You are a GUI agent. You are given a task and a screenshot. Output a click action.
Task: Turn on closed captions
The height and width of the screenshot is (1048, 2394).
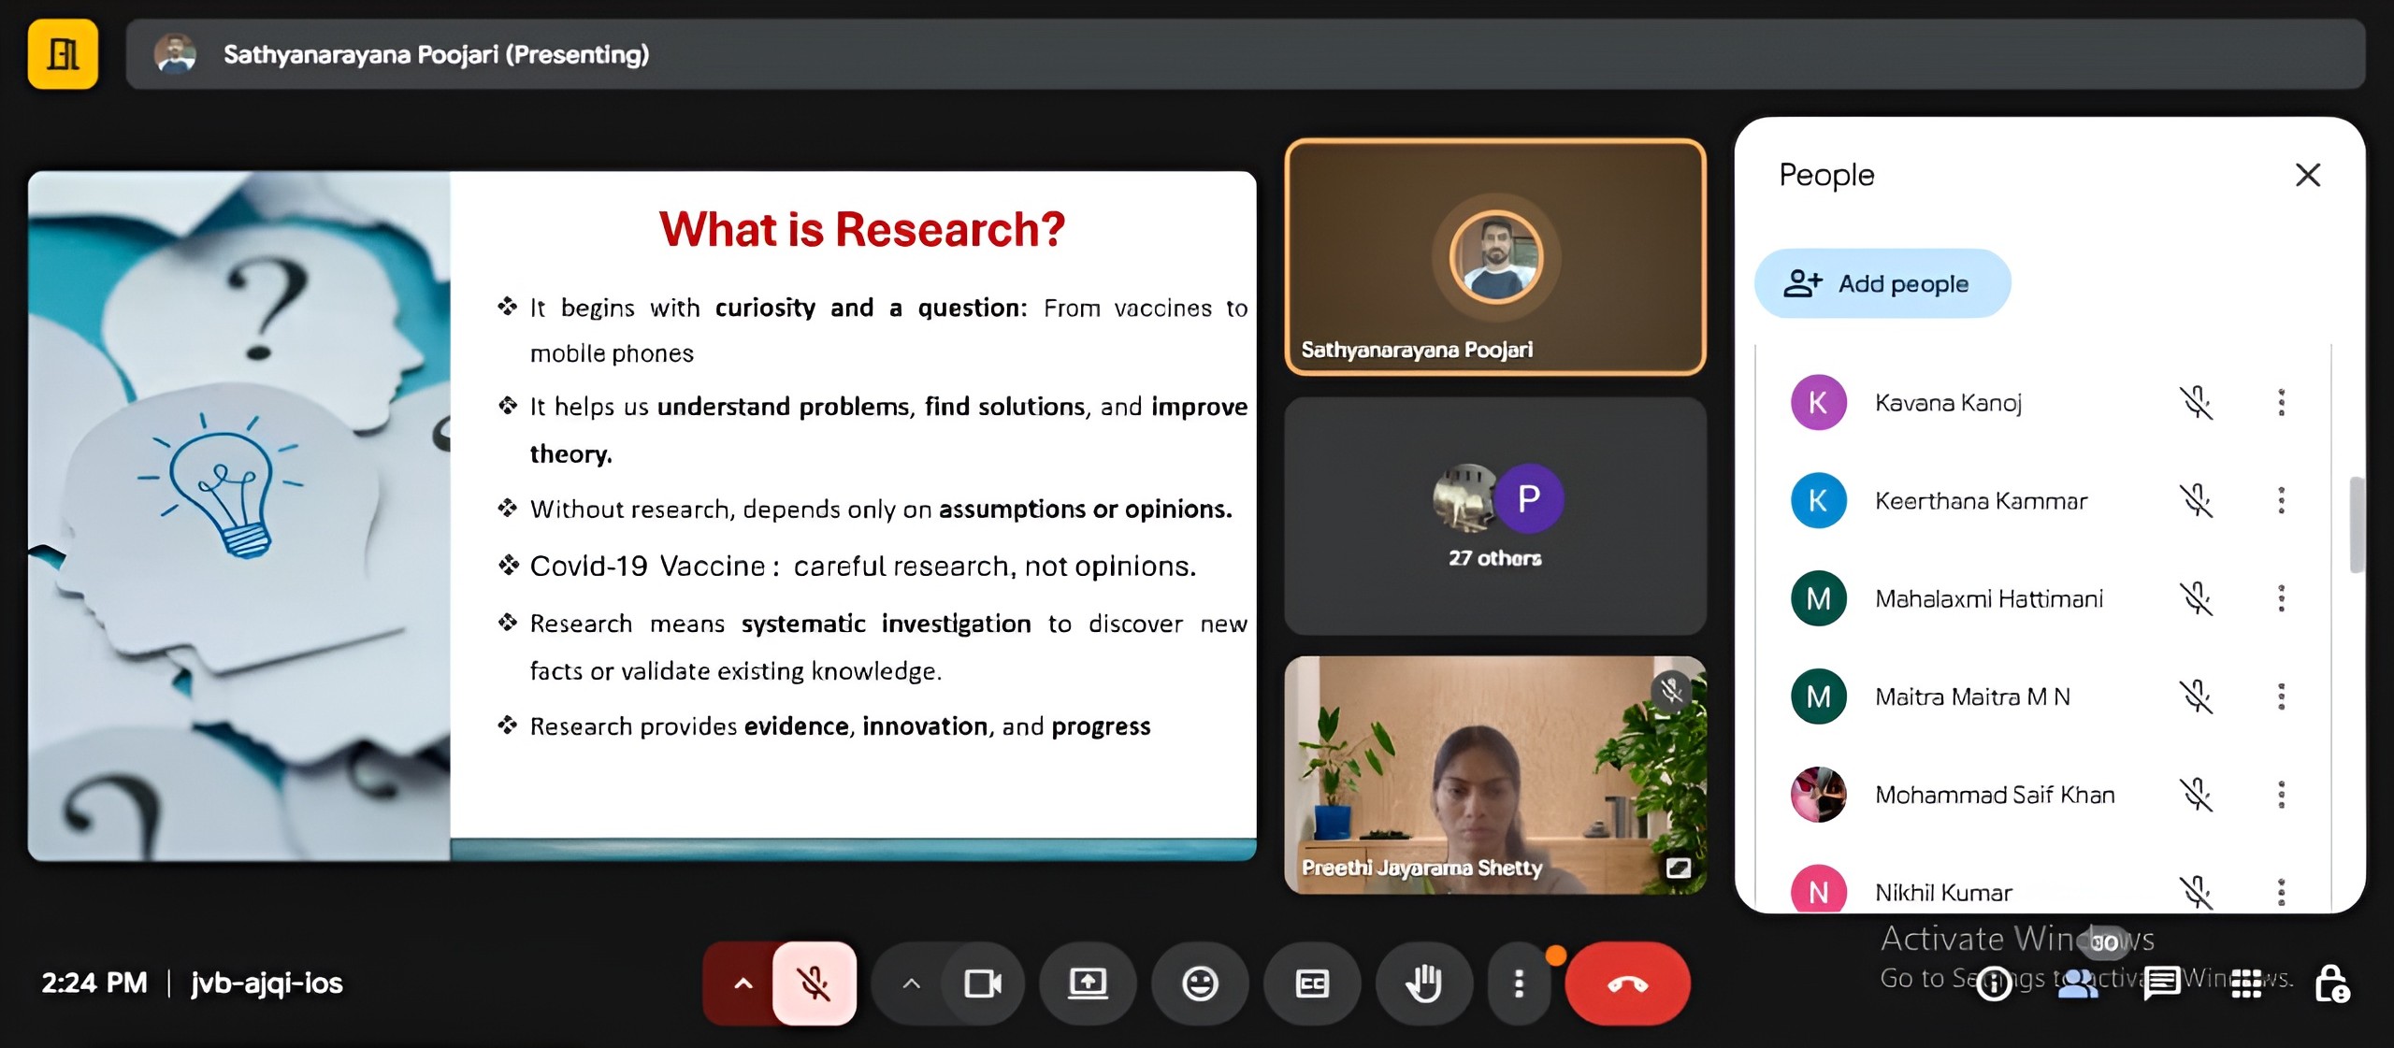[1312, 983]
